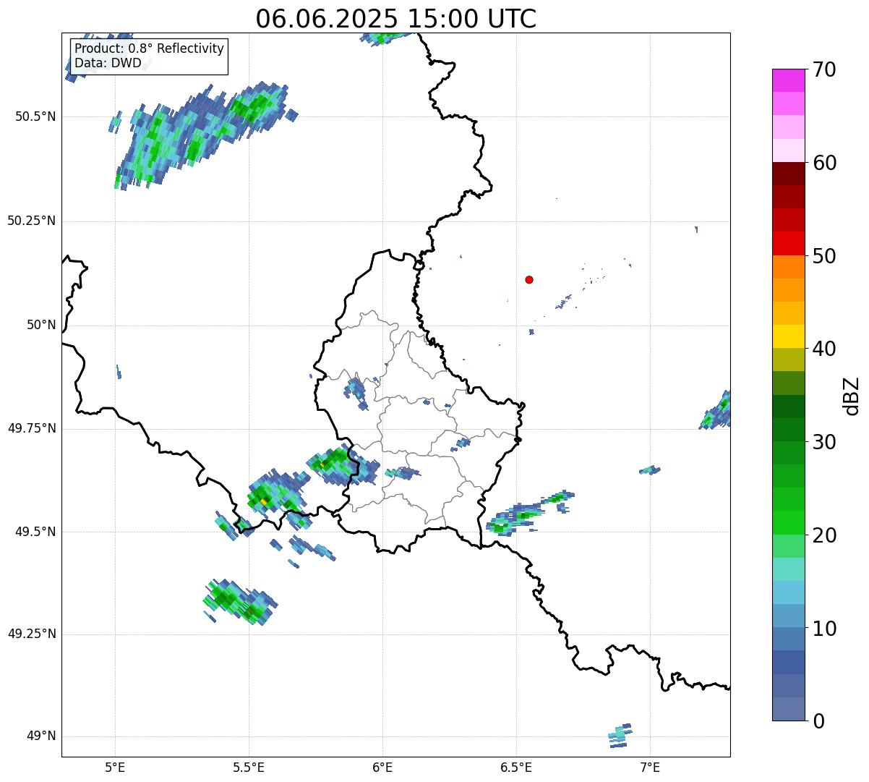869x782 pixels.
Task: Click the red location marker dot
Action: coord(529,279)
